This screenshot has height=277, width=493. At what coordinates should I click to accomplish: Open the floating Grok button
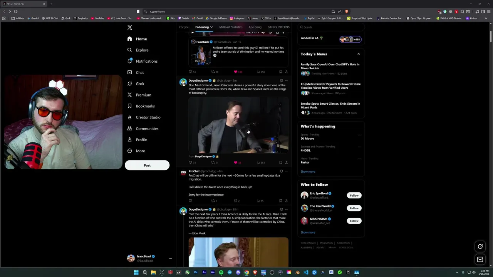[x=480, y=247]
